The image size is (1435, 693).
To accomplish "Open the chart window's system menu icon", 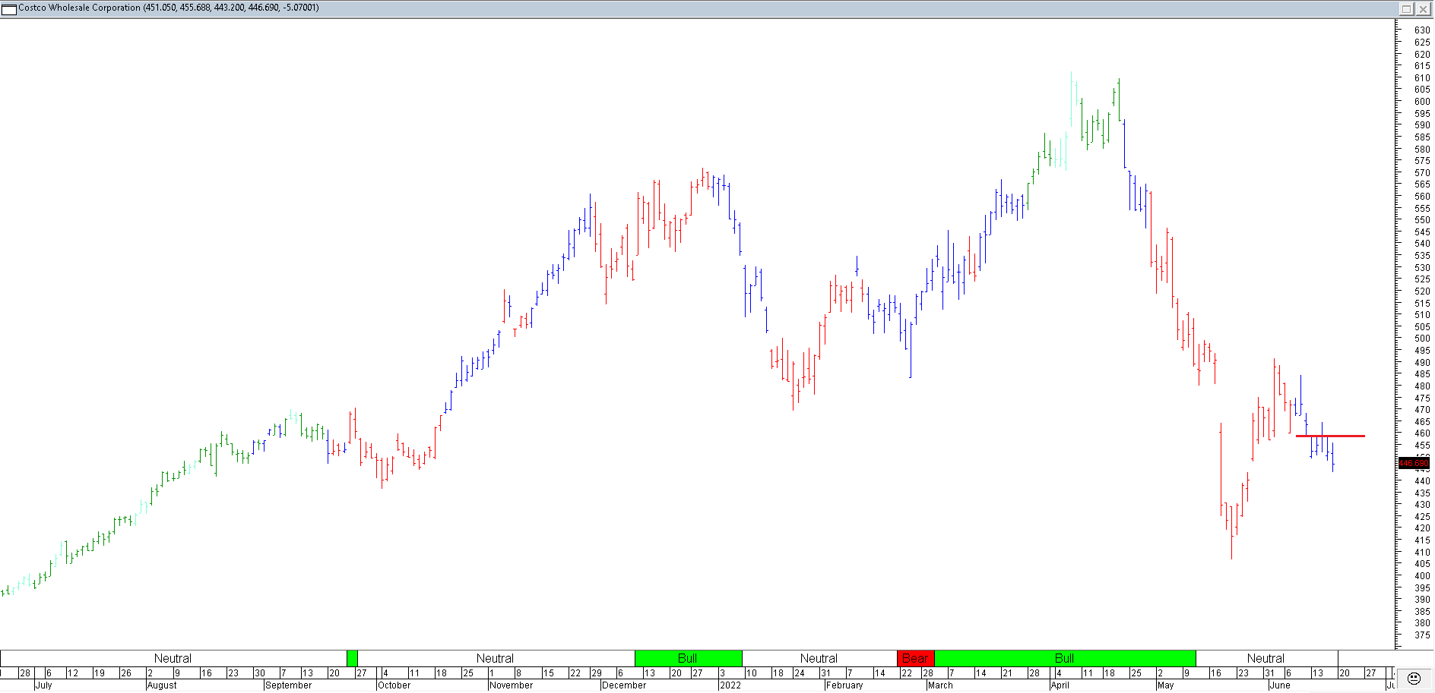I will point(9,8).
